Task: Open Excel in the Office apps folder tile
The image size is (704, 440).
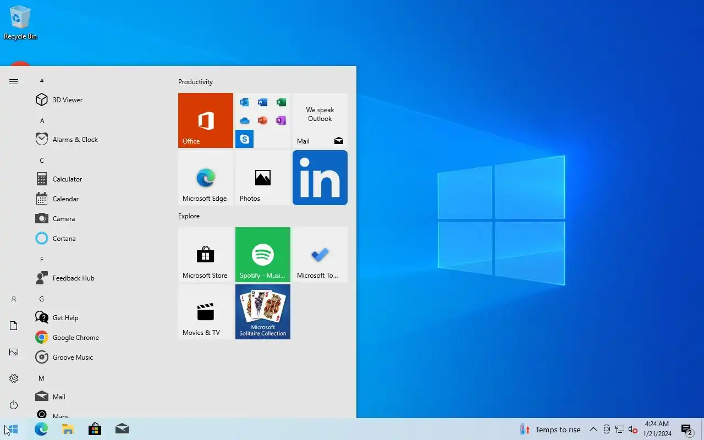Action: pos(281,102)
